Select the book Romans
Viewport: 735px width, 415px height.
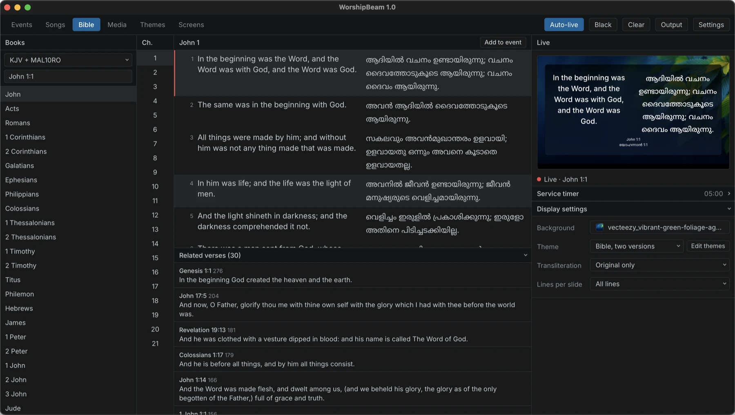point(68,123)
